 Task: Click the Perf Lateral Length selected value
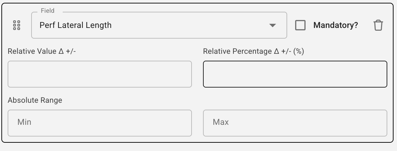[x=76, y=25]
